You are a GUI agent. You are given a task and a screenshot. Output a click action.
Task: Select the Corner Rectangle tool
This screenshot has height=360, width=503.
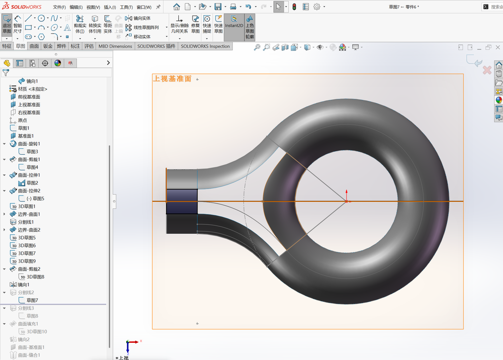pos(28,28)
